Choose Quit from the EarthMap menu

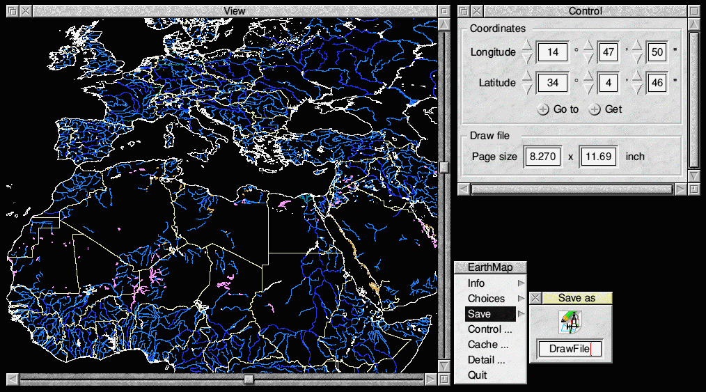point(478,375)
